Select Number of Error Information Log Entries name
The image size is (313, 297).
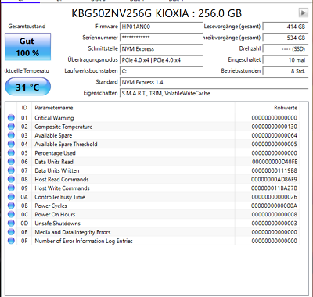pos(84,241)
